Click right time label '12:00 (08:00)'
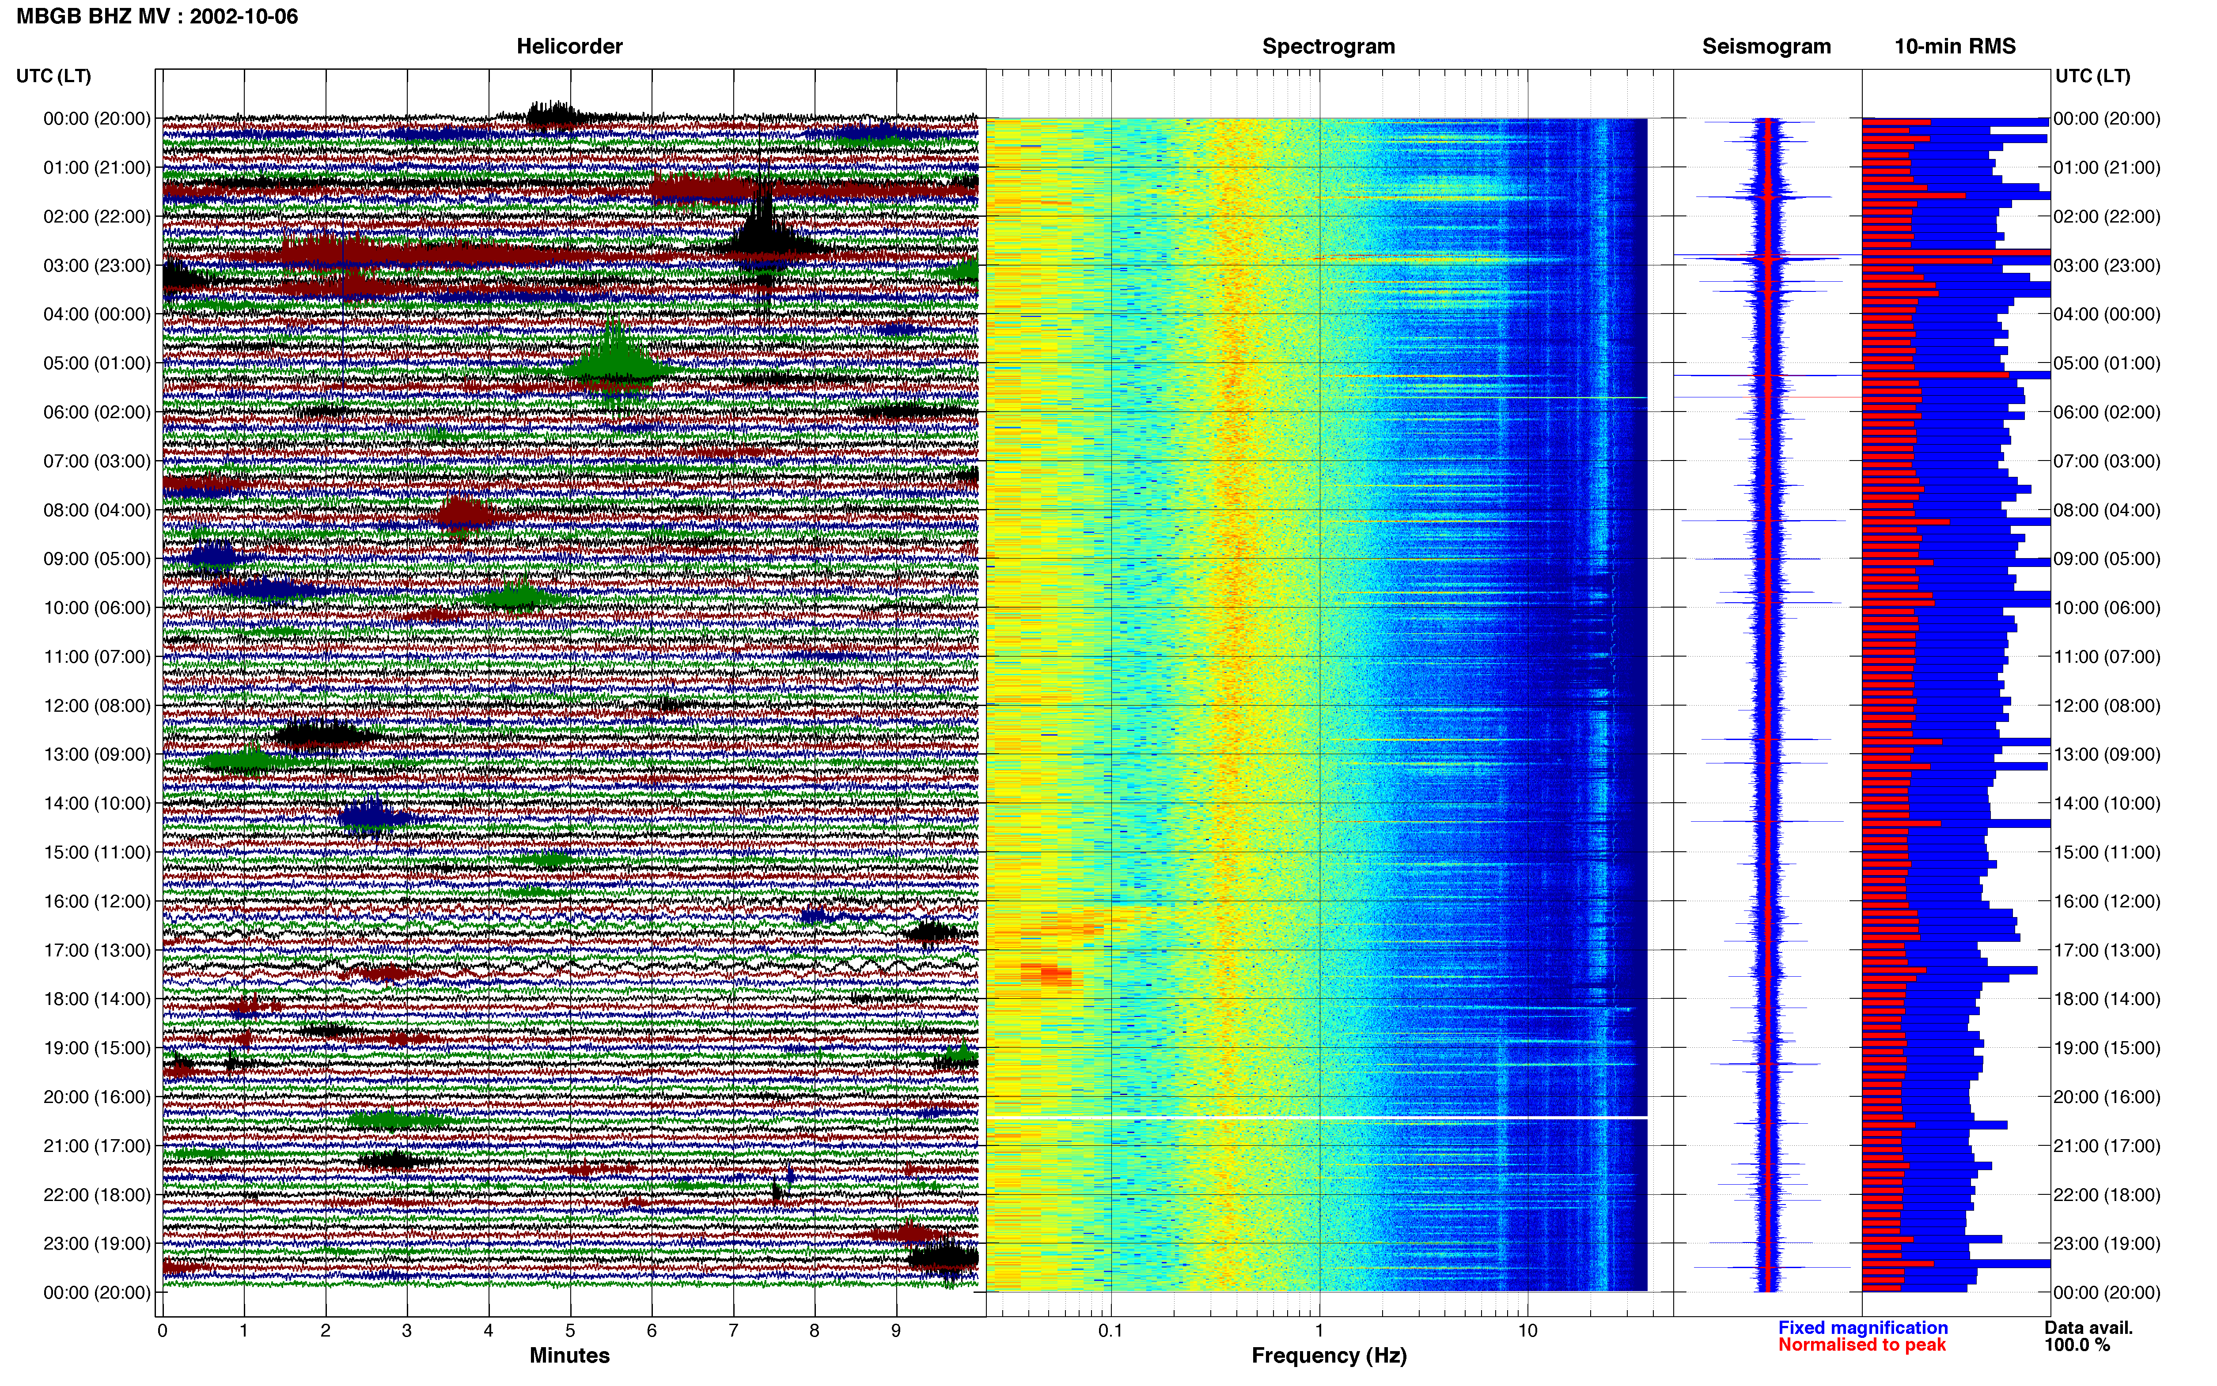This screenshot has height=1386, width=2217. tap(2107, 706)
